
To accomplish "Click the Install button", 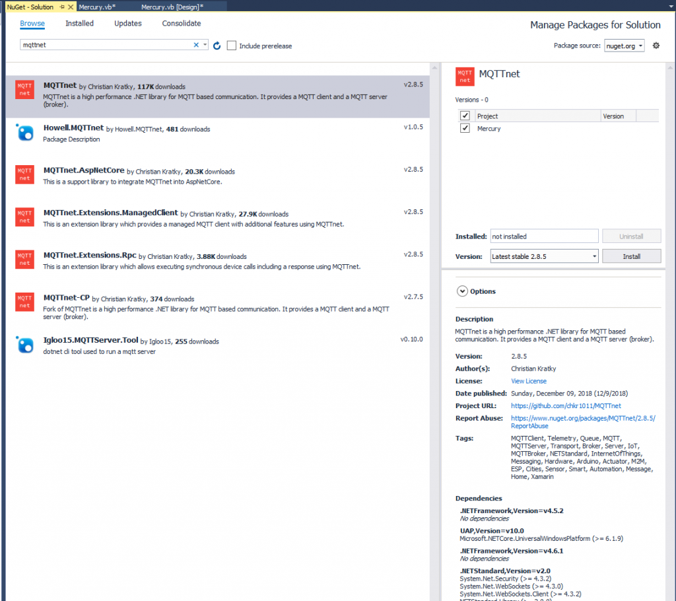I will coord(631,256).
